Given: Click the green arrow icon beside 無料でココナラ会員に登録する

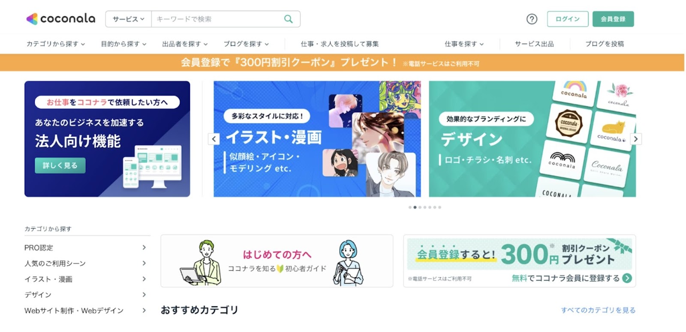Looking at the screenshot, I should click(627, 278).
